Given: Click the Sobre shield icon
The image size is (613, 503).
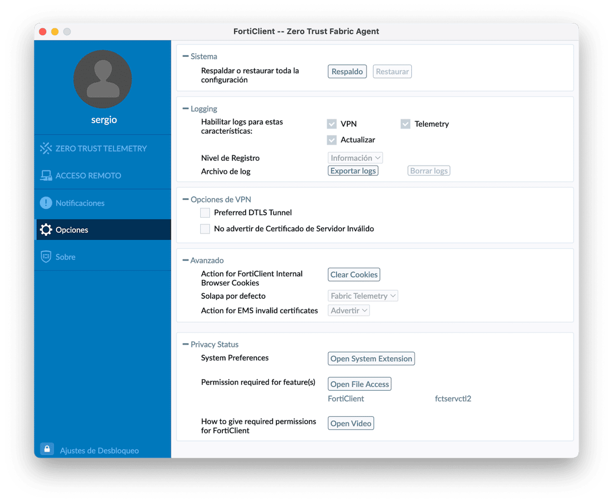Looking at the screenshot, I should tap(46, 257).
